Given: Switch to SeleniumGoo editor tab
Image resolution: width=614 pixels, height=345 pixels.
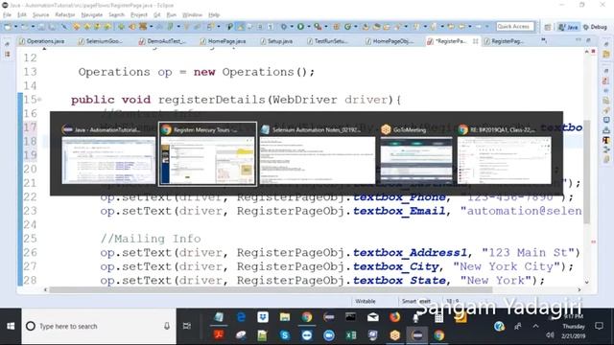Looking at the screenshot, I should click(101, 41).
